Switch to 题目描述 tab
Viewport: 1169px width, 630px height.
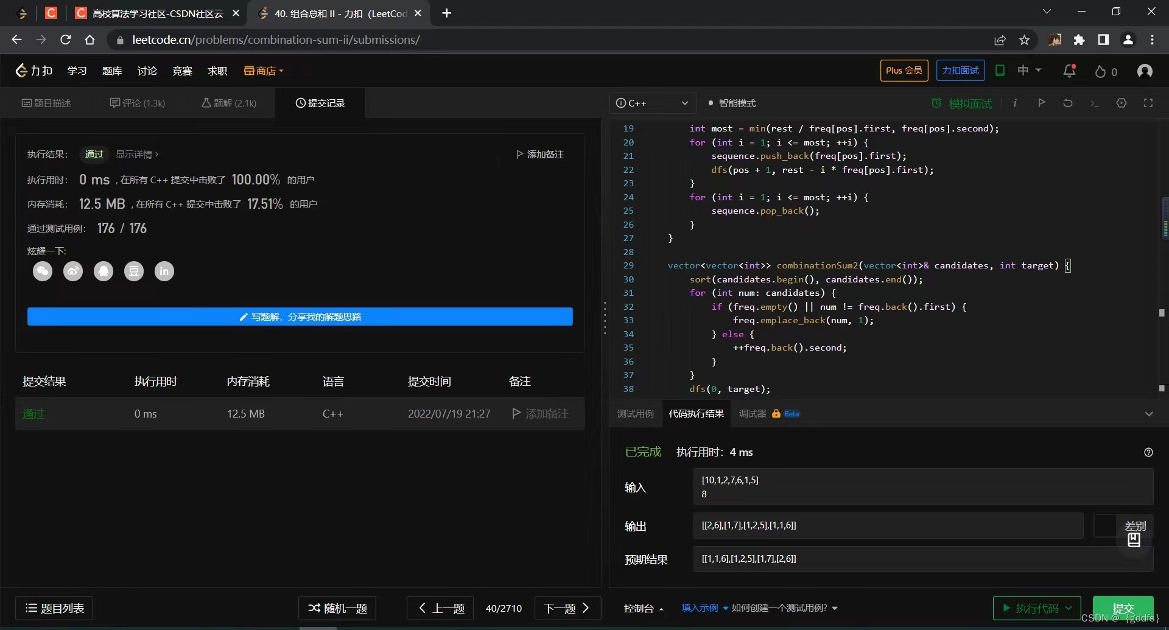[x=46, y=103]
